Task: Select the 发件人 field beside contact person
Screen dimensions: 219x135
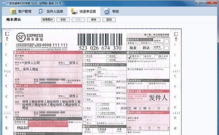Action: 74,63
